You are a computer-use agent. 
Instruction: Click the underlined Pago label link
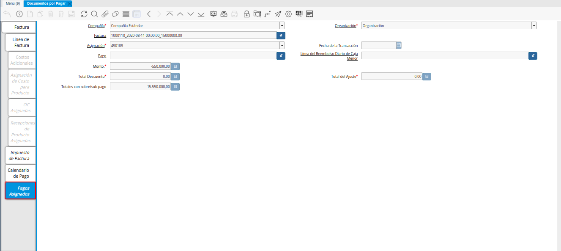[102, 56]
